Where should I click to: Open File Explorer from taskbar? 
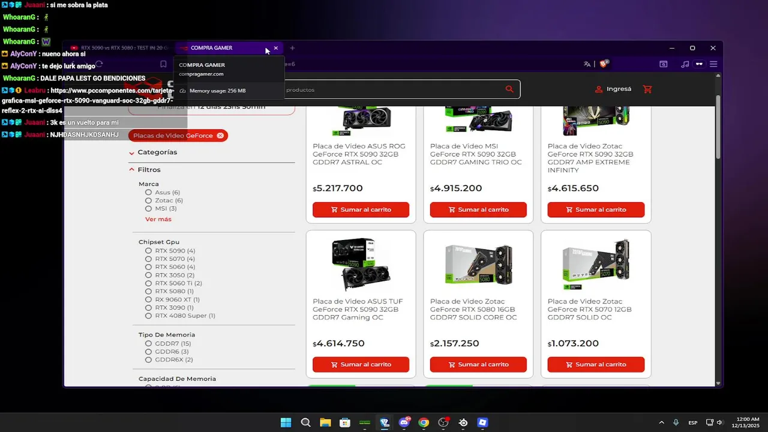point(325,422)
